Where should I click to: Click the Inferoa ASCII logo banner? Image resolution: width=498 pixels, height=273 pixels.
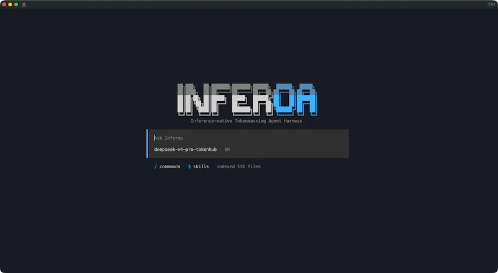click(x=247, y=100)
